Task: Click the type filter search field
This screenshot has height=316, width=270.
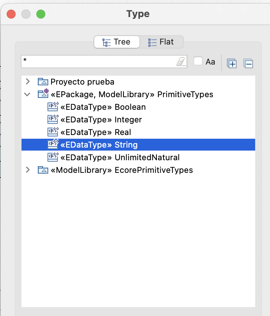Action: point(98,62)
